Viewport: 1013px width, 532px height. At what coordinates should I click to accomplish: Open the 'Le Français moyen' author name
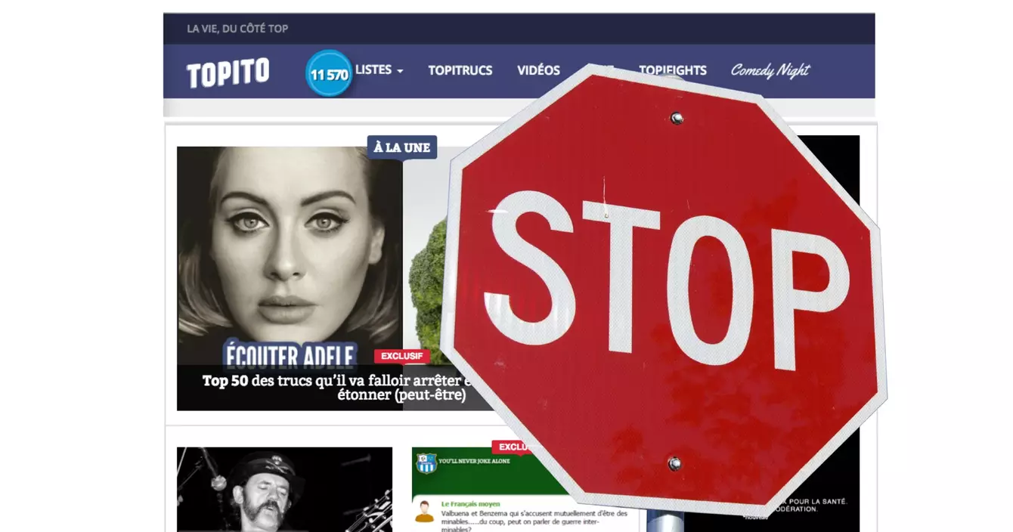click(x=470, y=504)
